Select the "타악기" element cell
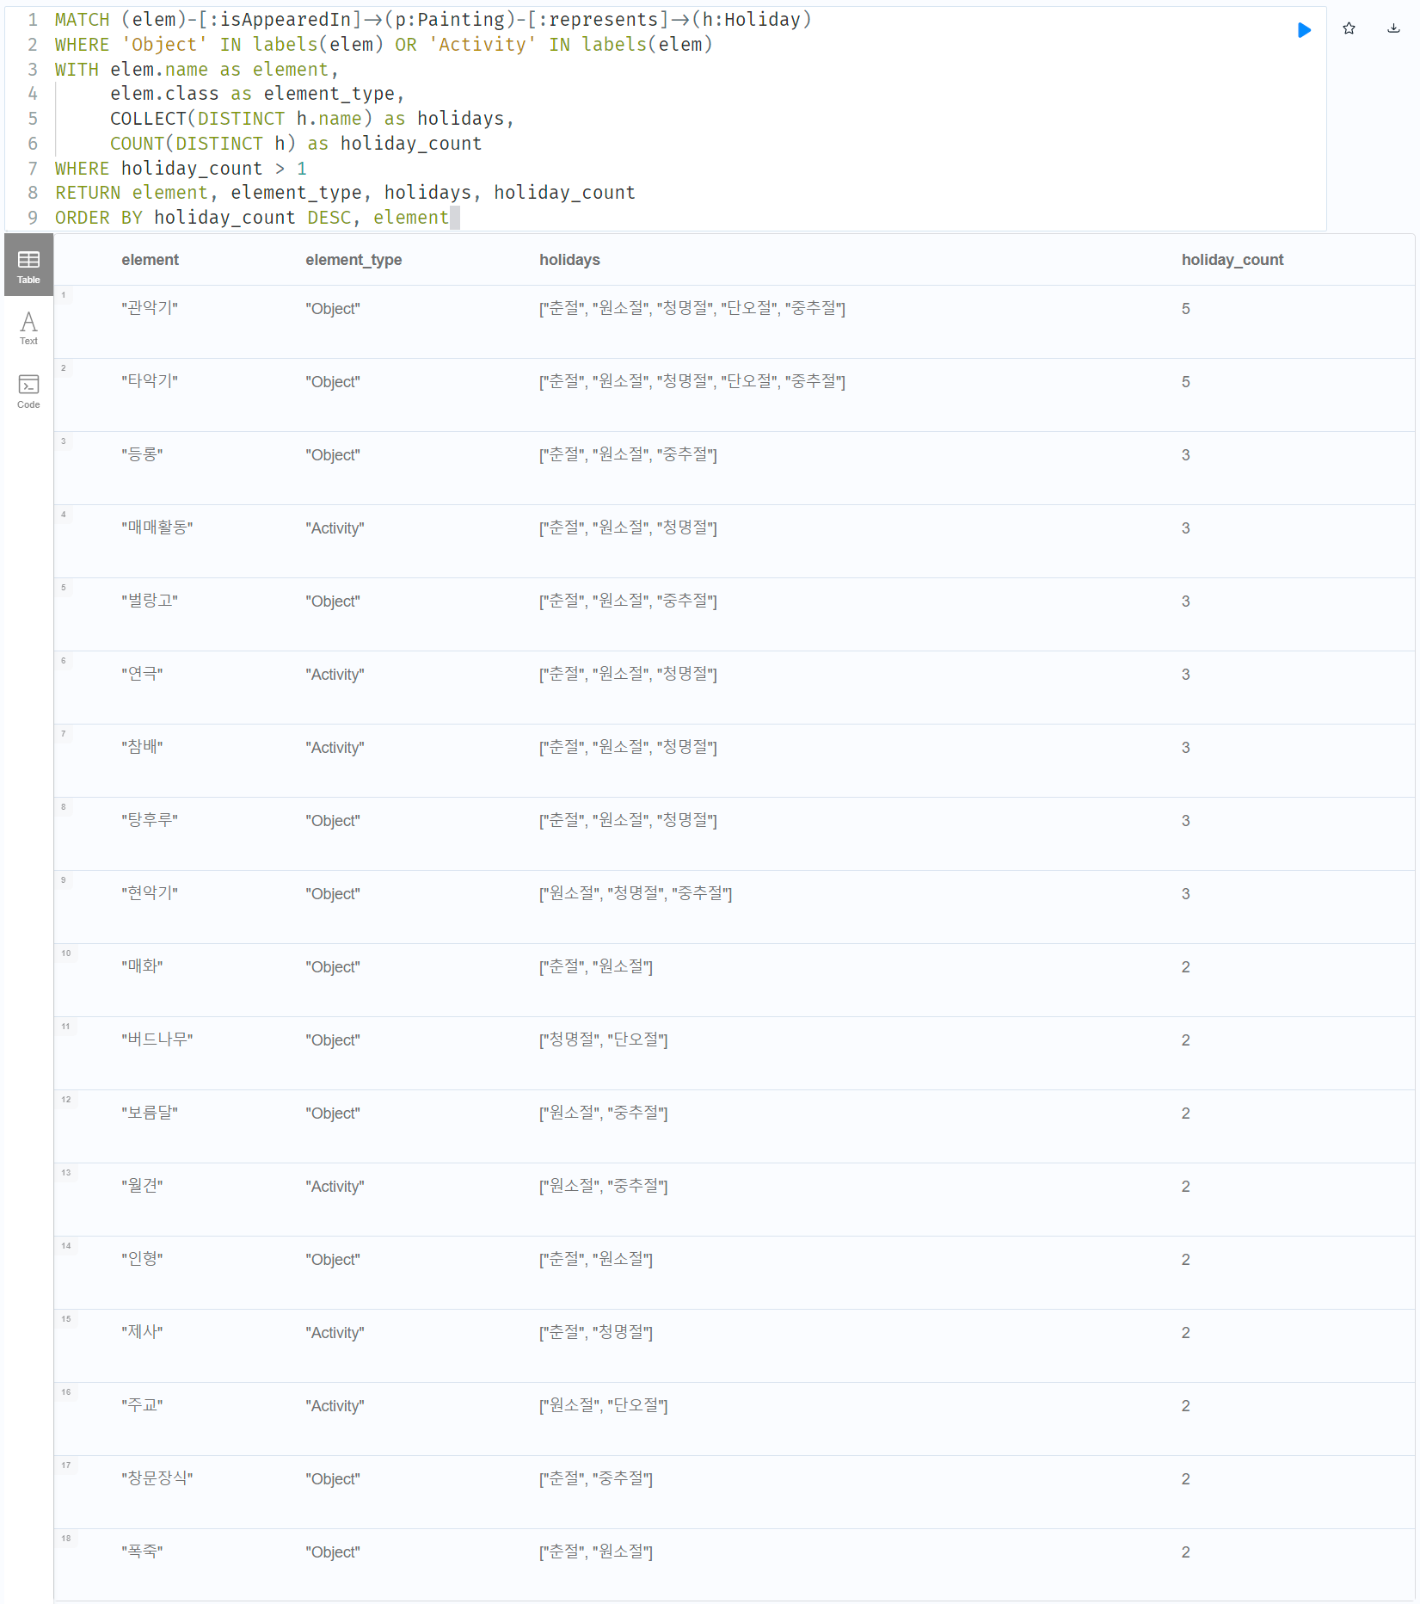Image resolution: width=1420 pixels, height=1604 pixels. tap(150, 381)
